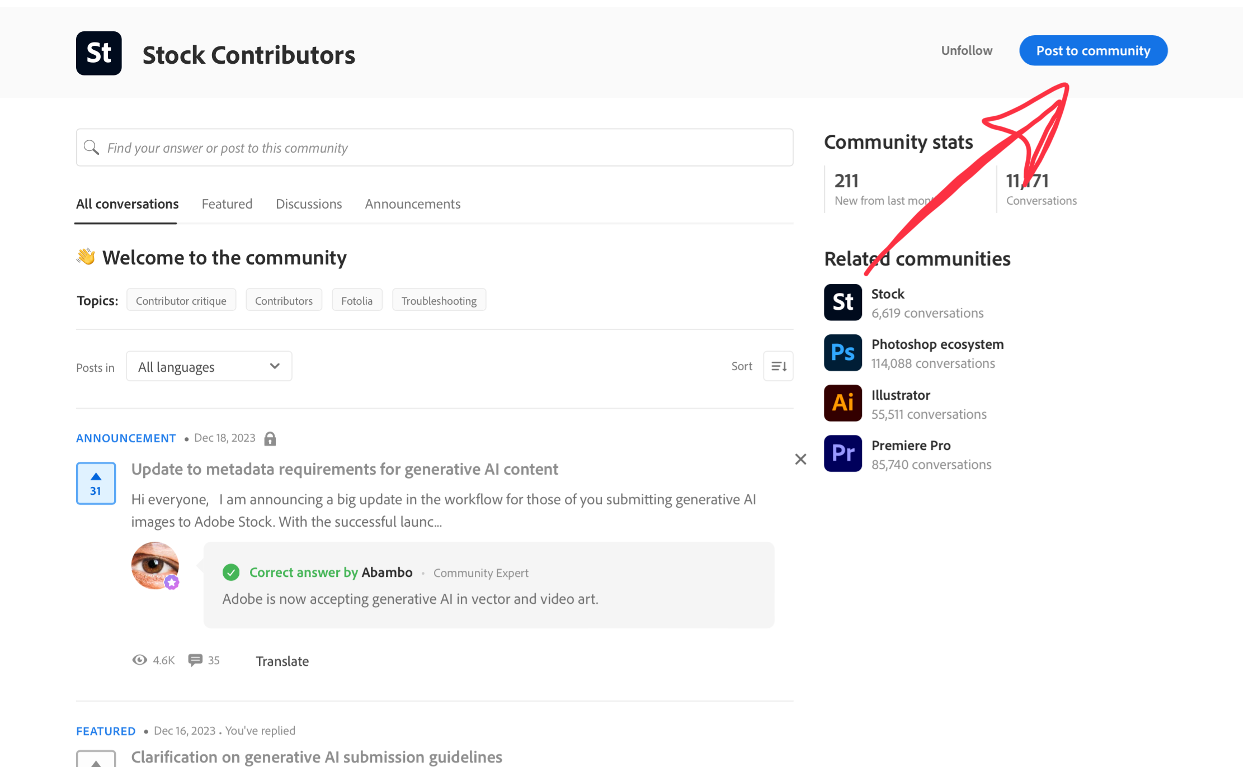Open the Stock related community icon
Viewport: 1244px width, 767px height.
842,302
